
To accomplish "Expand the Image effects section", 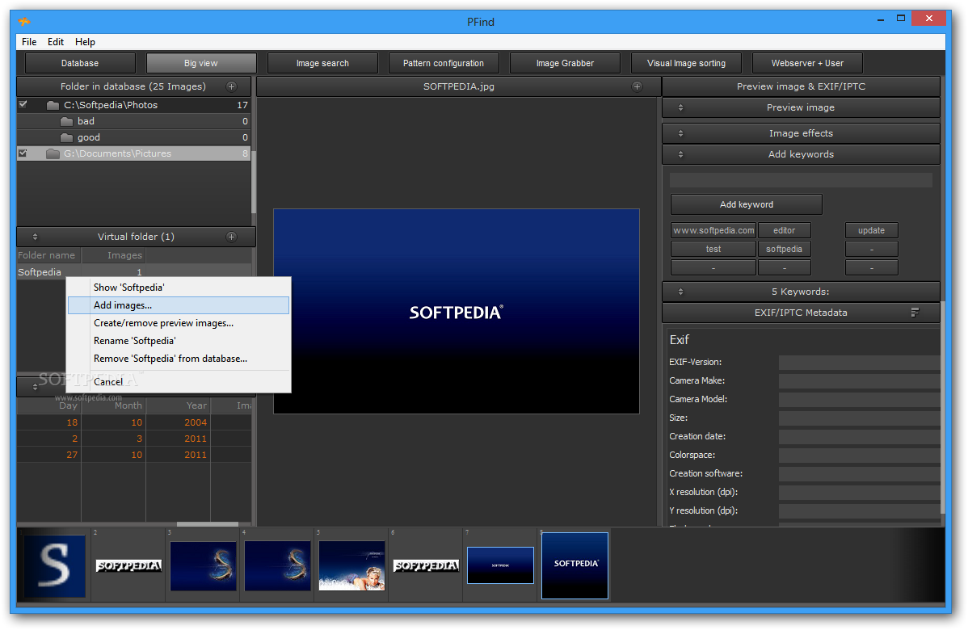I will click(681, 133).
